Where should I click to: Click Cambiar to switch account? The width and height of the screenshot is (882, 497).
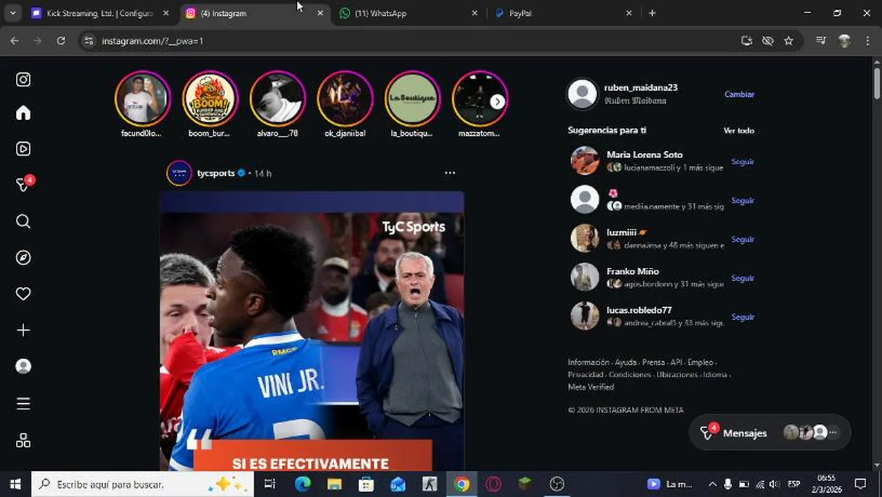pos(739,95)
